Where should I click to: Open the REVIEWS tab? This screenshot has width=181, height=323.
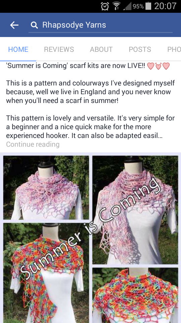[x=59, y=49]
